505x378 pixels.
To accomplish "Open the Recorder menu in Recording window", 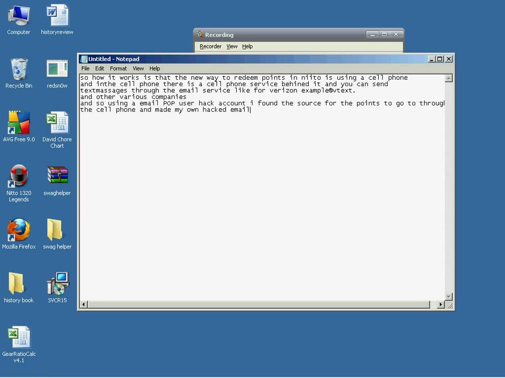I will (210, 46).
